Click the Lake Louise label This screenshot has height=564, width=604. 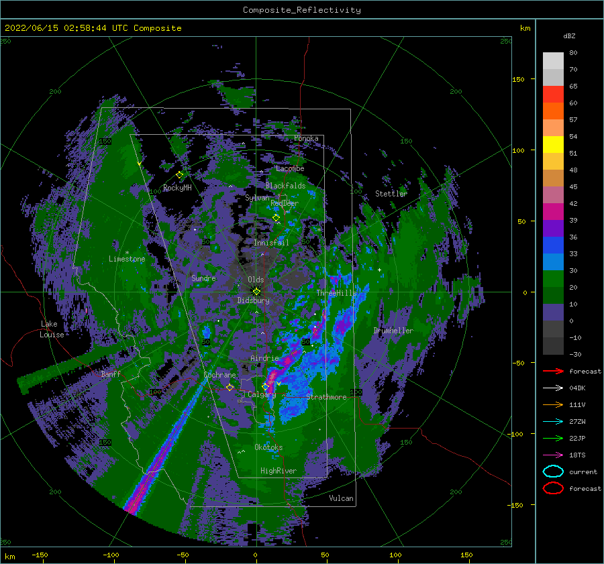(x=52, y=329)
